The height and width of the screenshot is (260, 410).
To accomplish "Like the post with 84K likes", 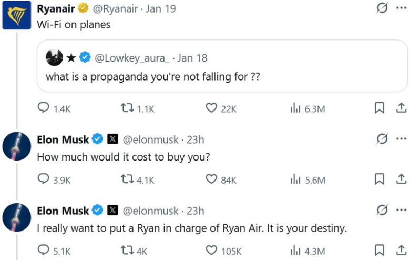I will (x=211, y=179).
